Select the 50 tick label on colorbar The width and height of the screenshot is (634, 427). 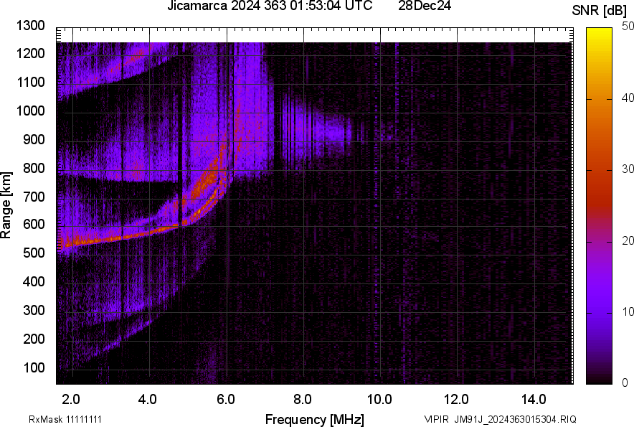(x=628, y=26)
